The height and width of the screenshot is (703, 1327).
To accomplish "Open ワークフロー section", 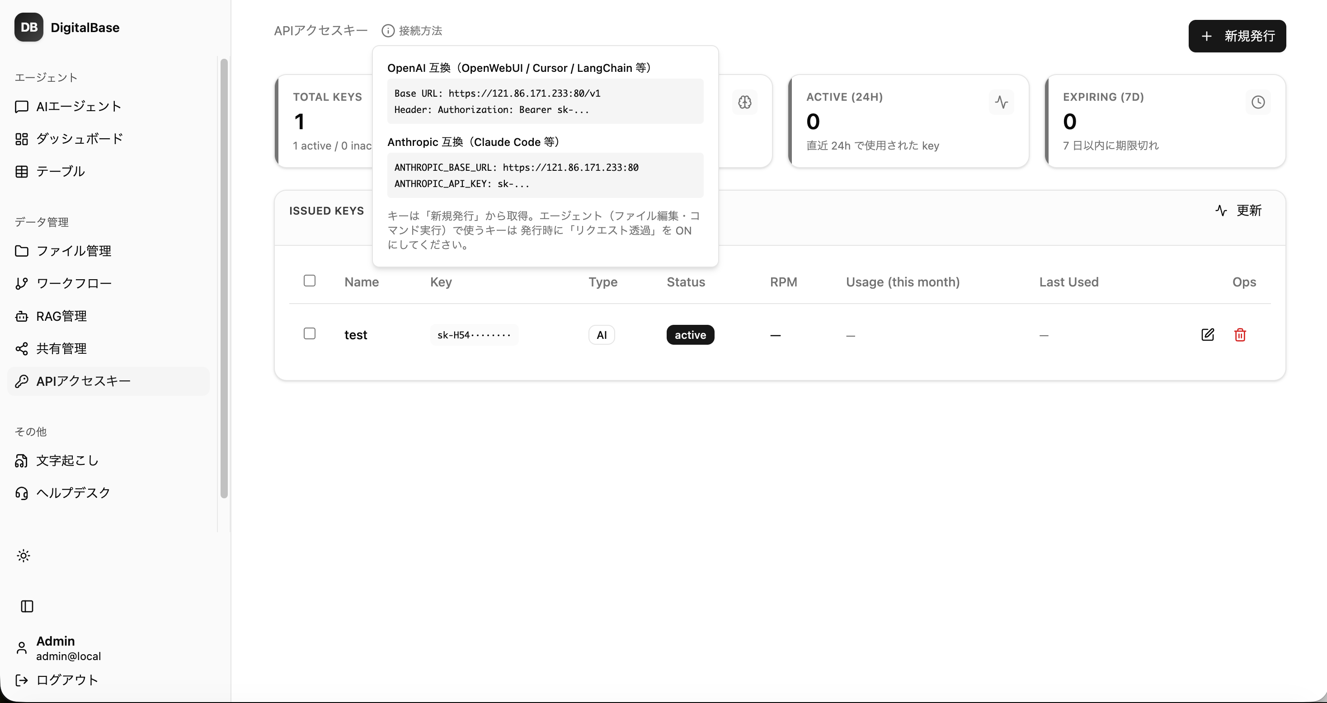I will tap(108, 283).
